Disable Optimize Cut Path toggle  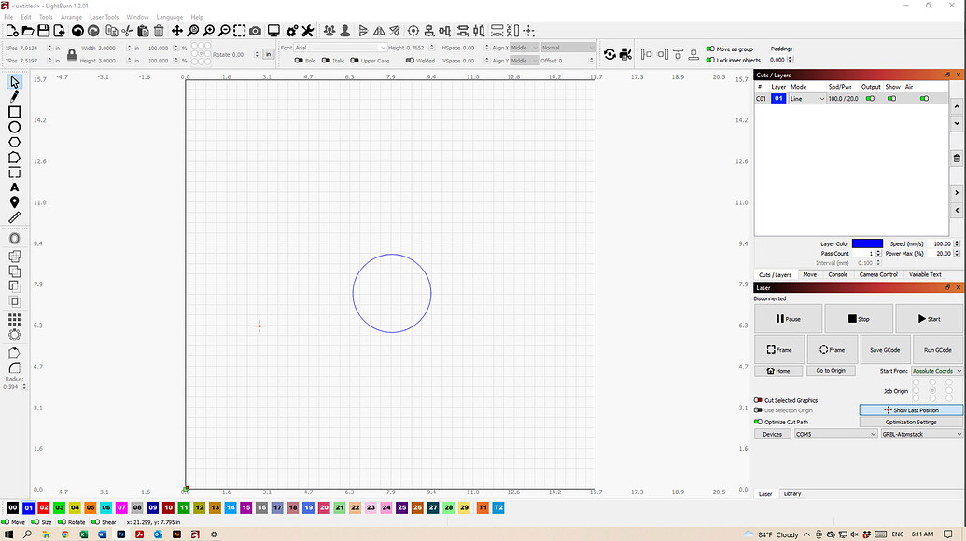759,422
